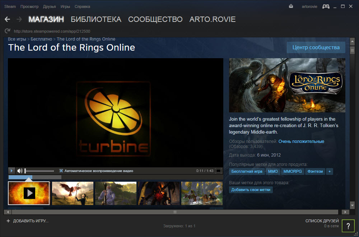Viewport: 359px width, 237px height.
Task: Reload the store page
Action: (x=8, y=31)
